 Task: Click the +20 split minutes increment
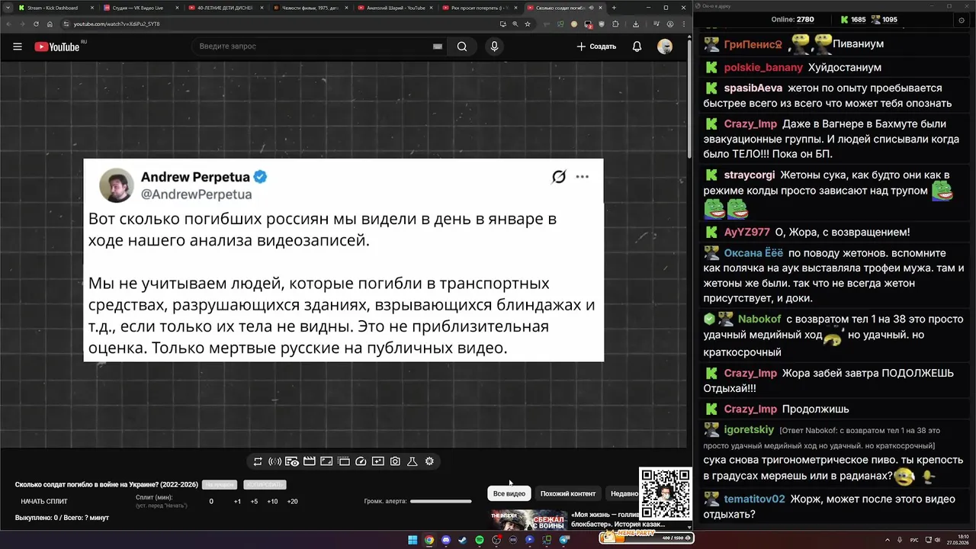point(292,502)
